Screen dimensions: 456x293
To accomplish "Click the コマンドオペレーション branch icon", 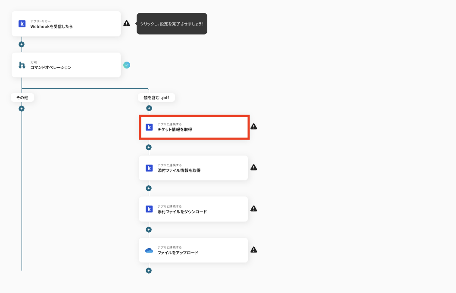I will 22,65.
